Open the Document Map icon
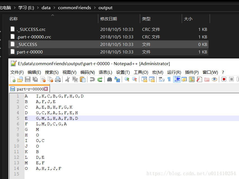This screenshot has height=179, width=239. coord(192,79)
